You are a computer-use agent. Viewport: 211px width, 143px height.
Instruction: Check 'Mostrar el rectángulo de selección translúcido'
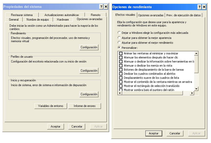[121, 86]
